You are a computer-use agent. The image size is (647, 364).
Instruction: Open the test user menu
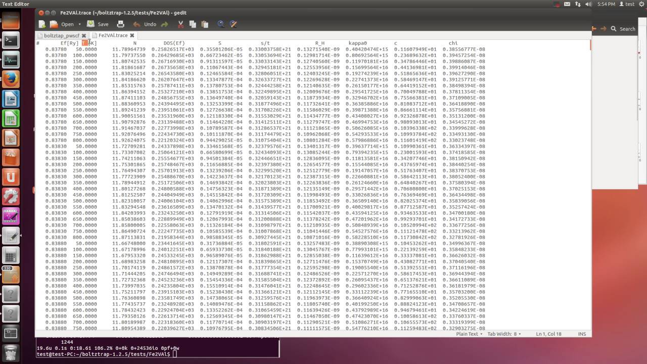click(627, 4)
